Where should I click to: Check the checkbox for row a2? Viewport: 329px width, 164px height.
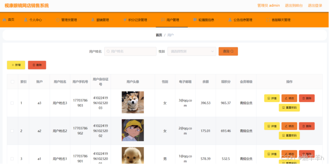click(12, 131)
